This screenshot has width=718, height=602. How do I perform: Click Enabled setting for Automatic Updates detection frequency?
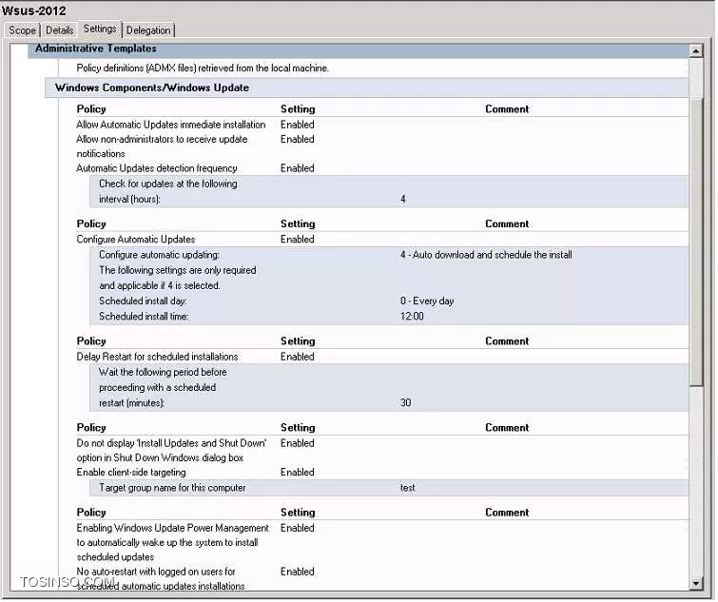coord(297,168)
